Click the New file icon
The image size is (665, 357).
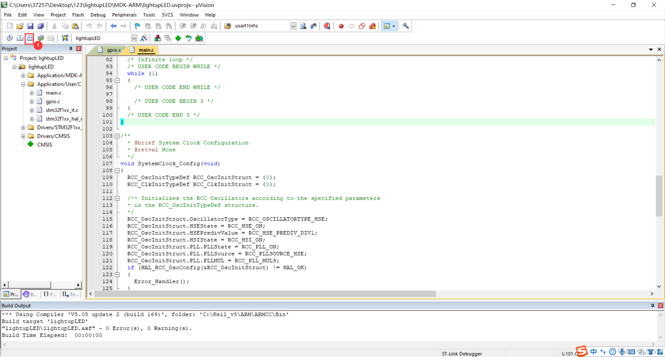(10, 26)
